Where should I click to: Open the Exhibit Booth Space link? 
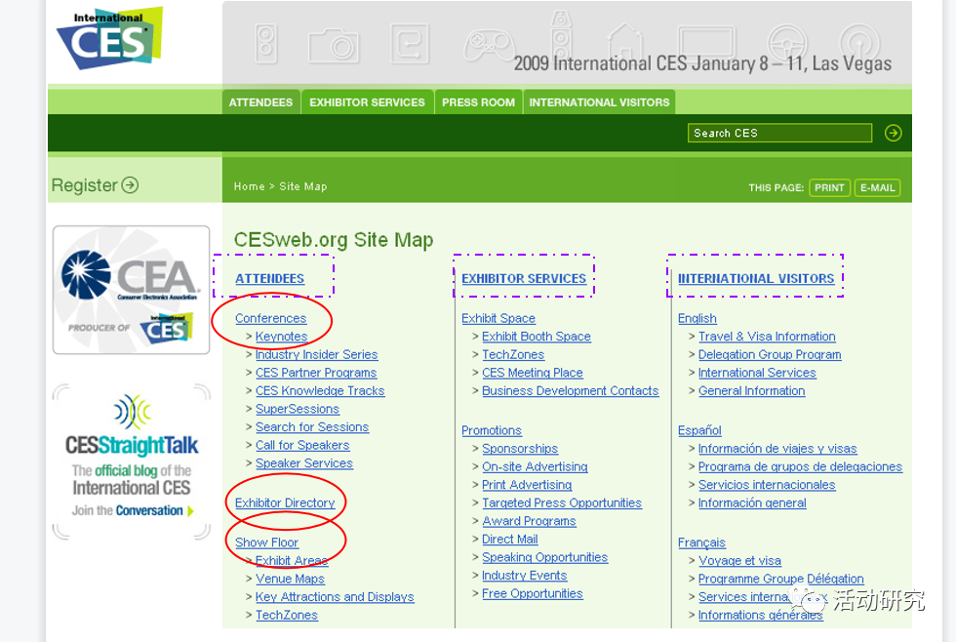coord(537,337)
